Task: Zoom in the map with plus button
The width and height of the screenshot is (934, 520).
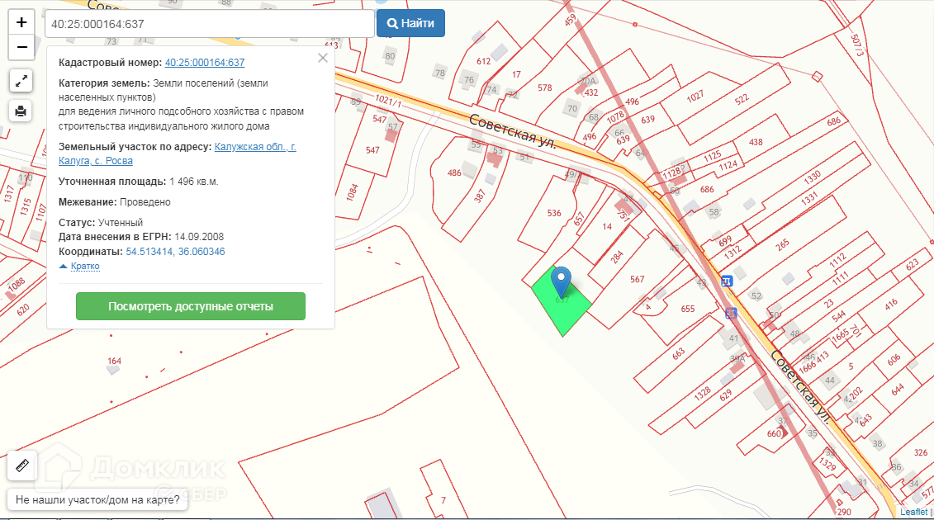Action: [x=21, y=22]
